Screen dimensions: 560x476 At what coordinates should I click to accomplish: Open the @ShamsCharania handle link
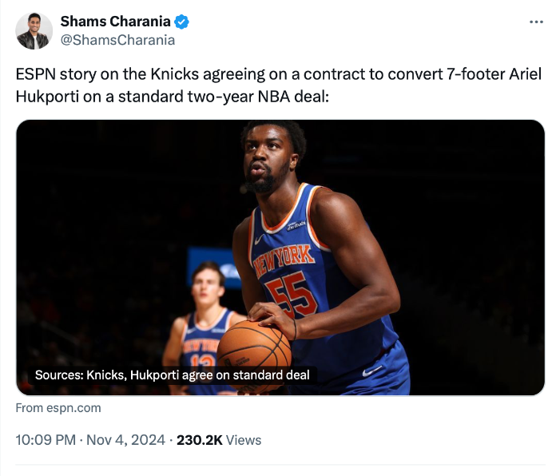(117, 39)
